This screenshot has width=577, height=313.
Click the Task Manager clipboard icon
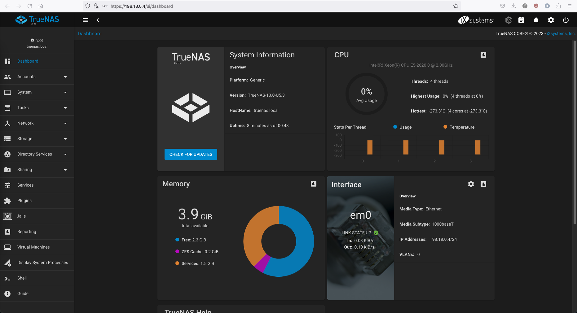[x=521, y=20]
